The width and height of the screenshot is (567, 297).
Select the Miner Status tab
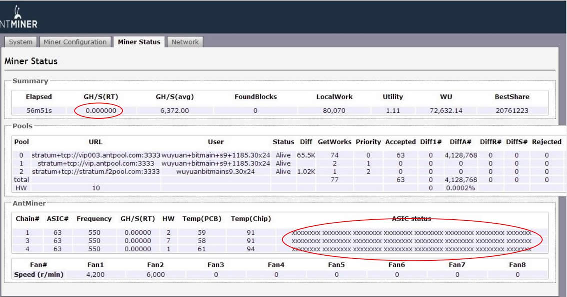click(x=139, y=42)
